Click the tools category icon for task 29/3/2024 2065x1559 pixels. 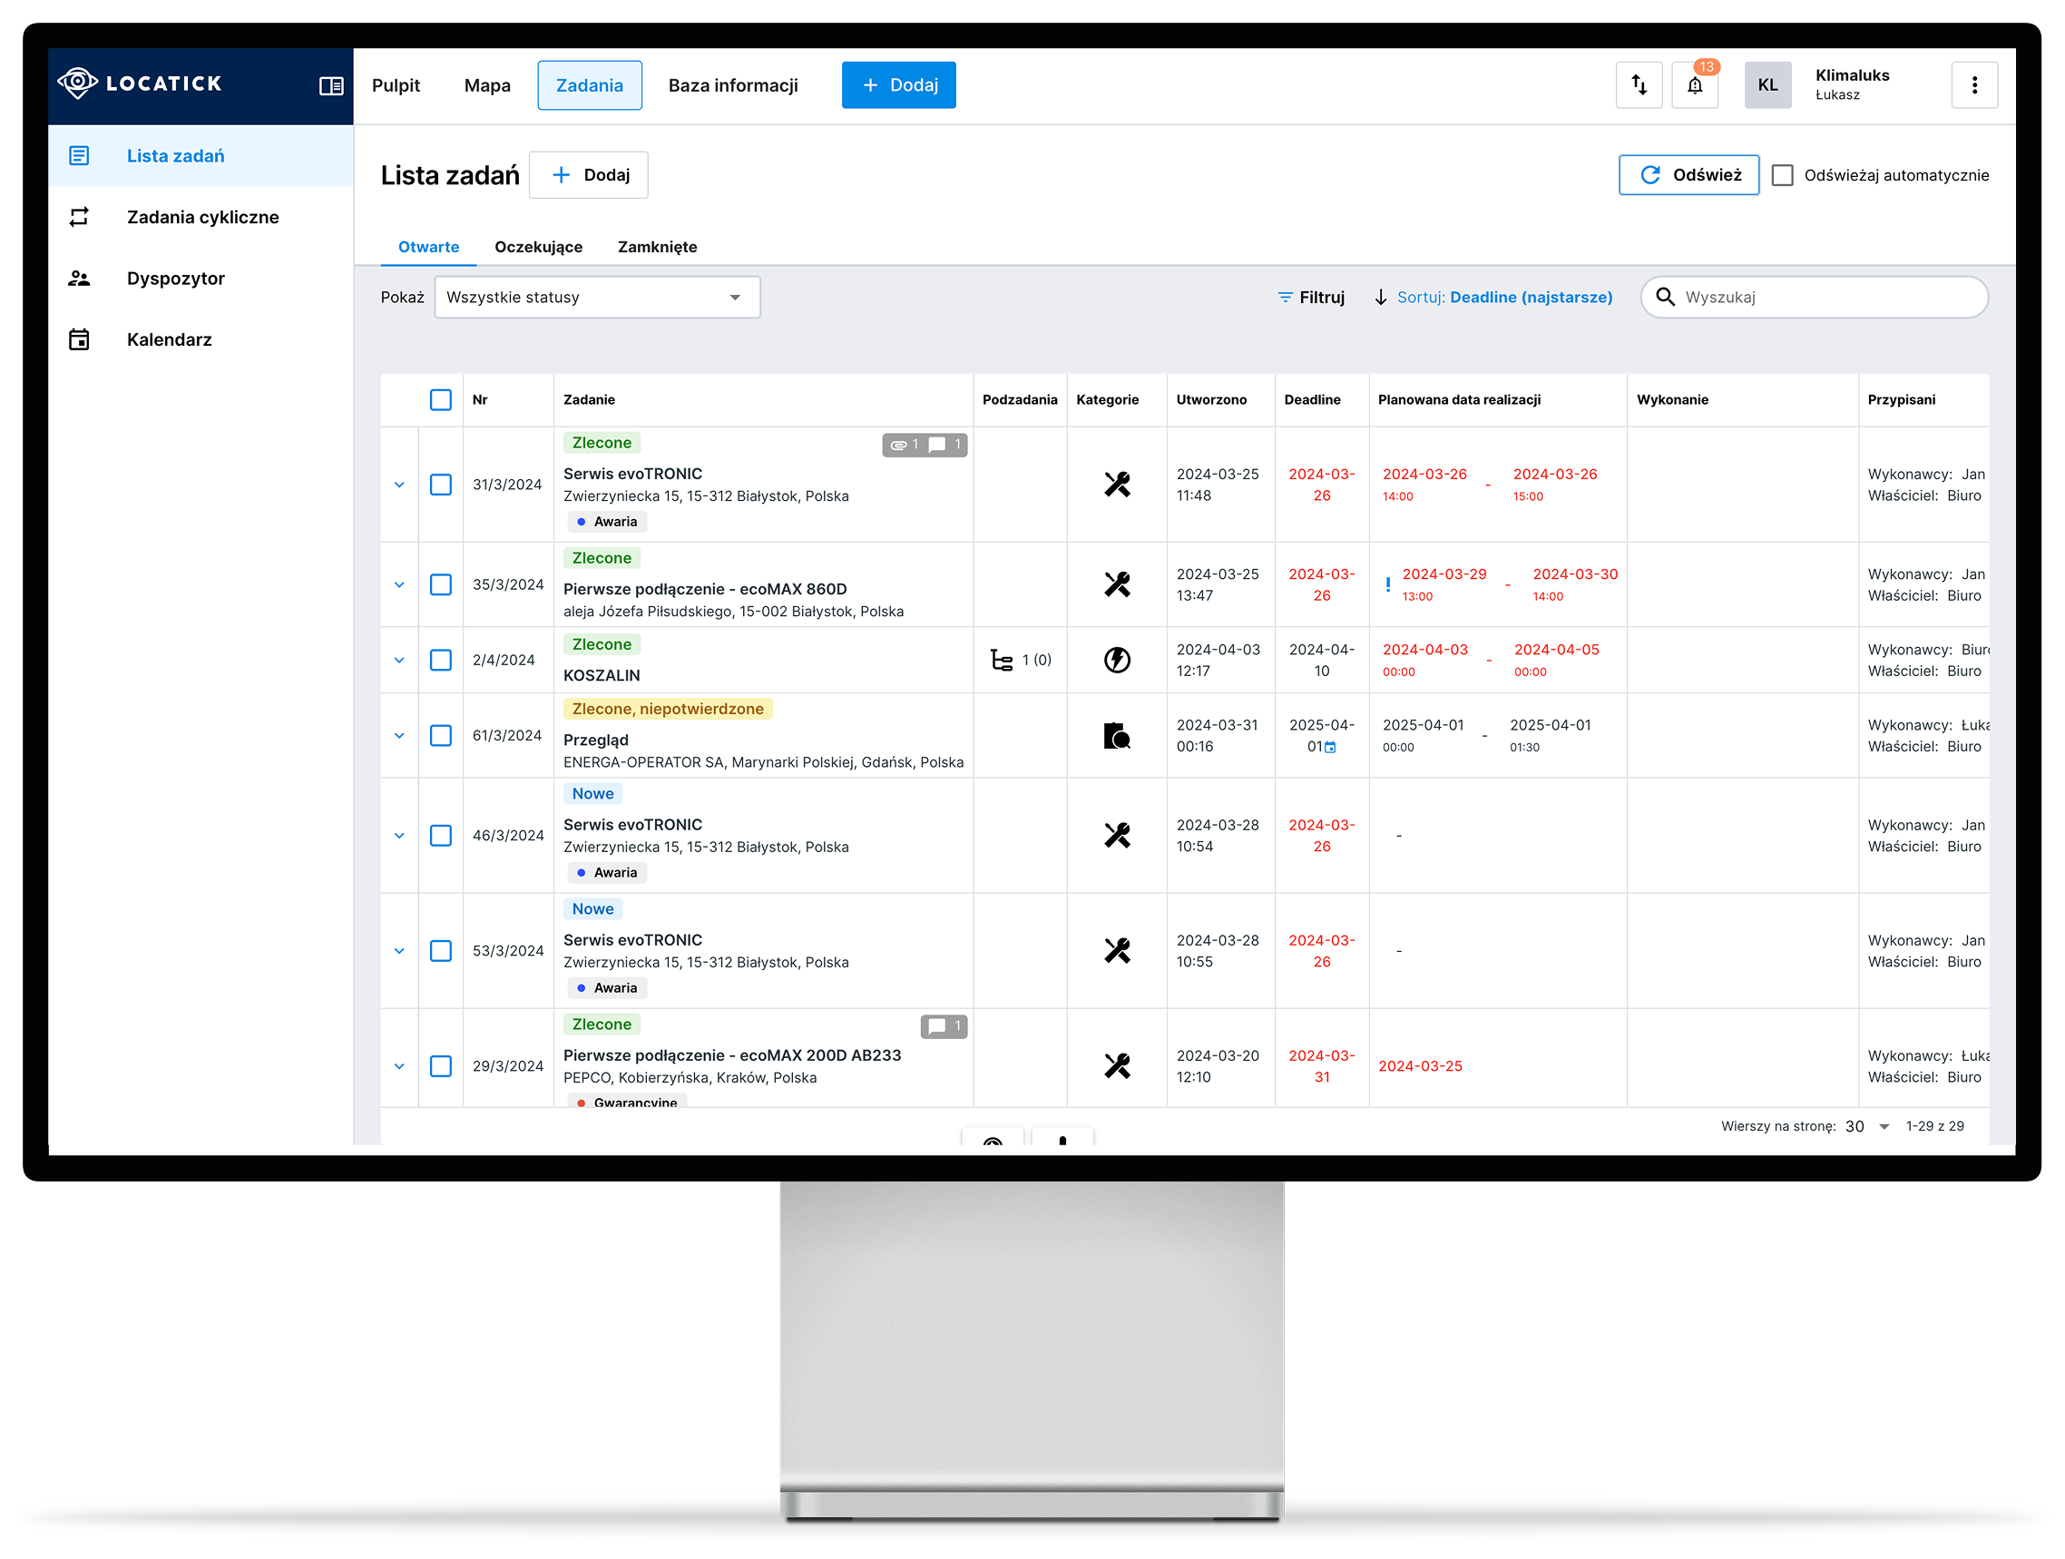pyautogui.click(x=1117, y=1066)
